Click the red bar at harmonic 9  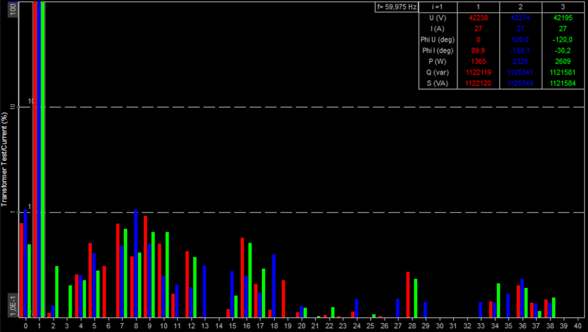point(145,267)
